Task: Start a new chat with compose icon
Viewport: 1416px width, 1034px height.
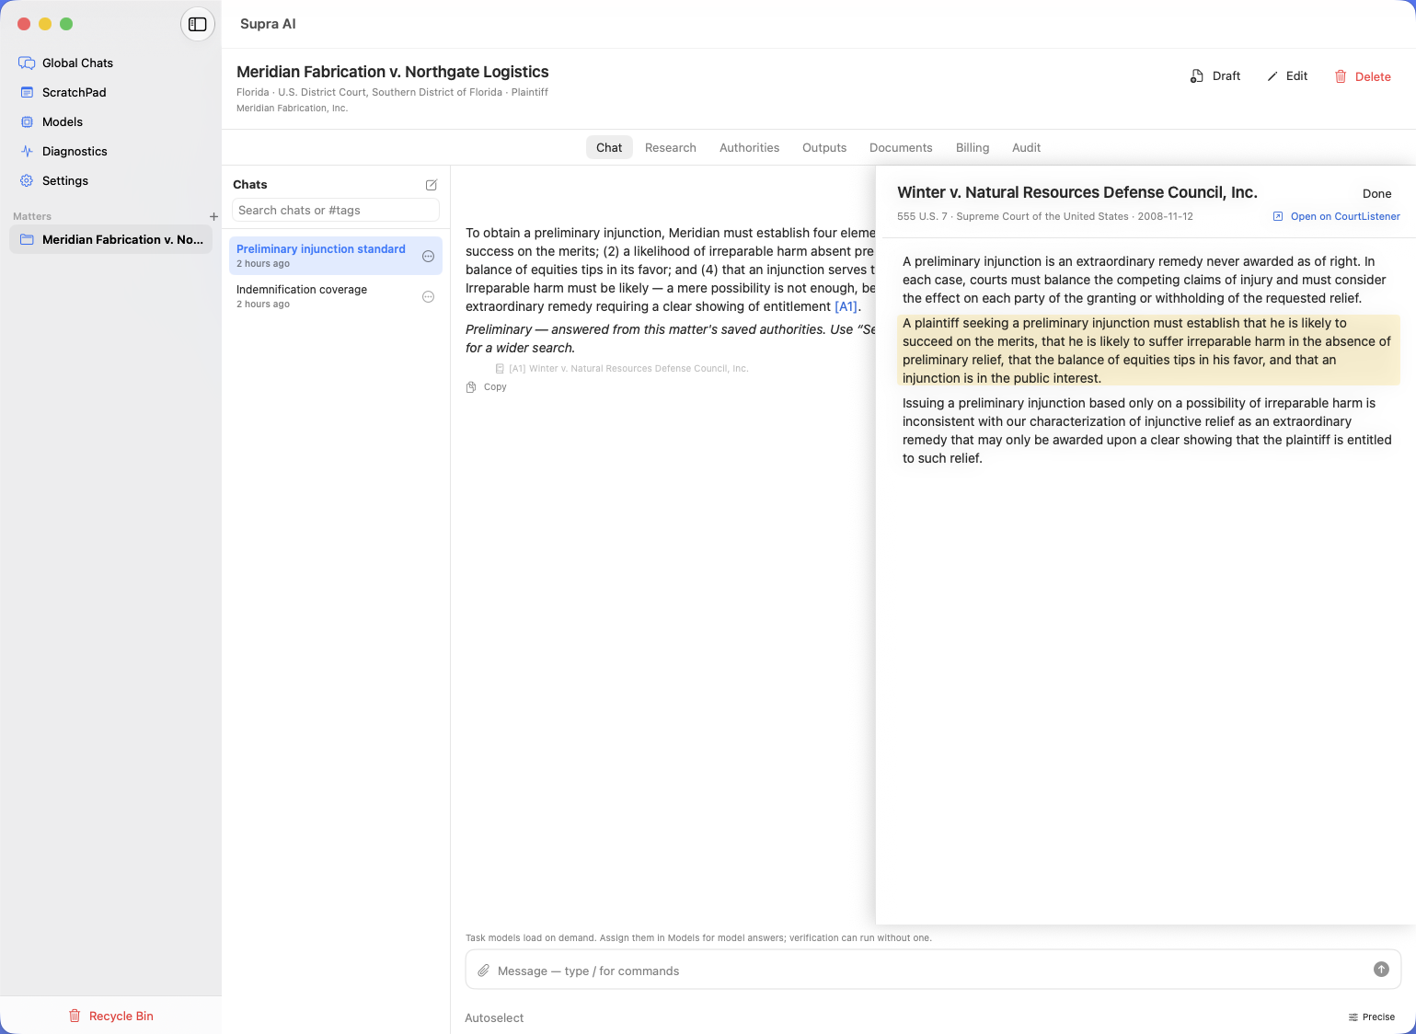Action: 432,185
